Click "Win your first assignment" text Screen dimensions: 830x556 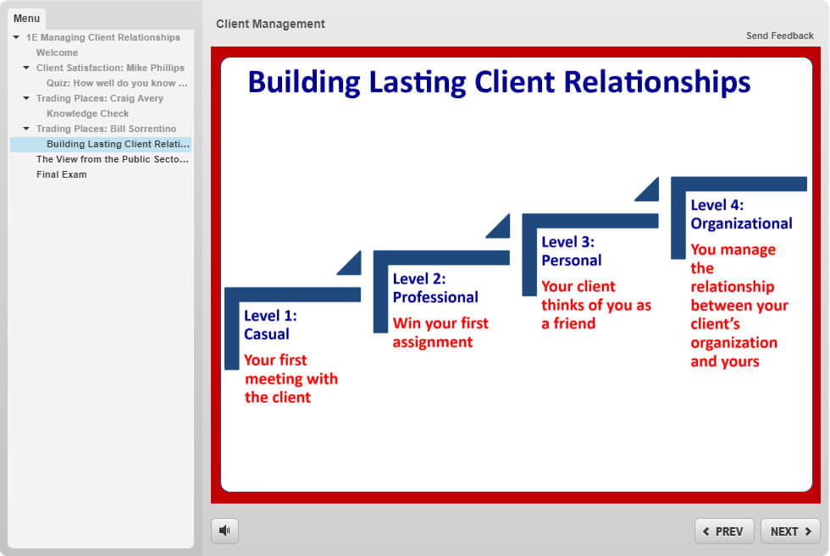[x=440, y=333]
